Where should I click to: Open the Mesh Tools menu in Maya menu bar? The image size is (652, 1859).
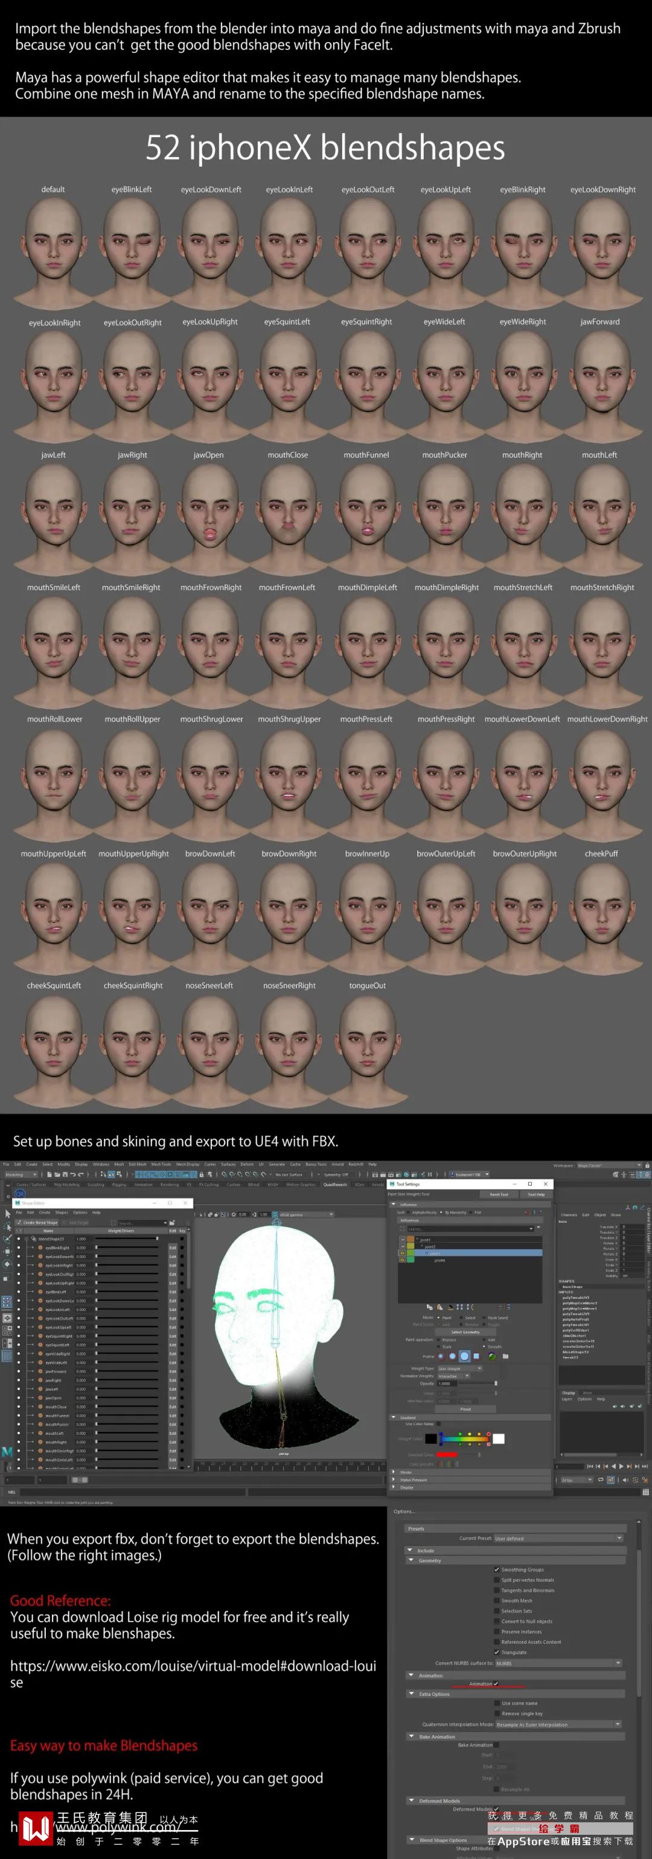pos(161,1164)
